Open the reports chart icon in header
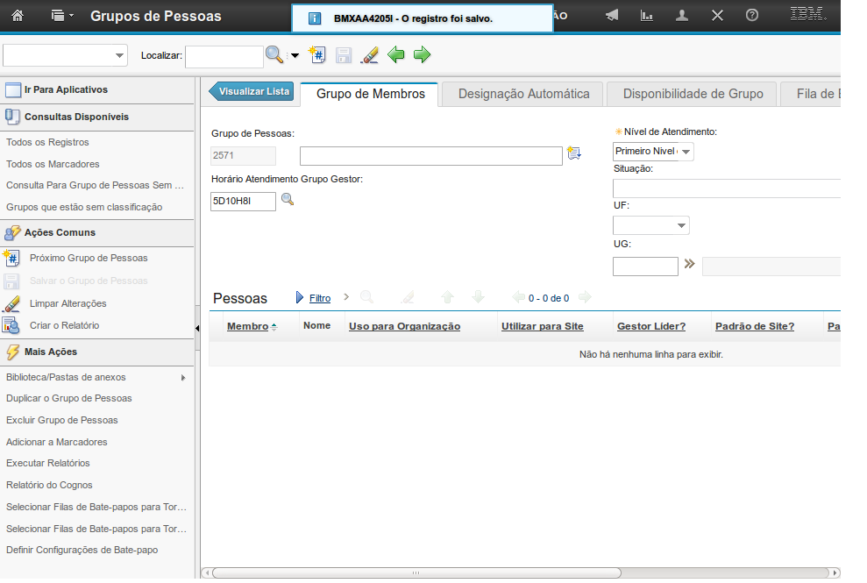This screenshot has height=583, width=867. point(648,16)
